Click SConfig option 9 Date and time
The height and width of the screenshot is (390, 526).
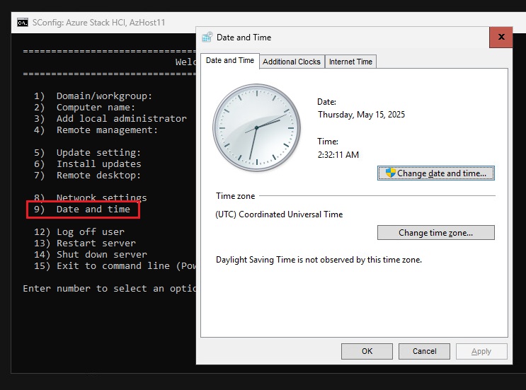(82, 210)
